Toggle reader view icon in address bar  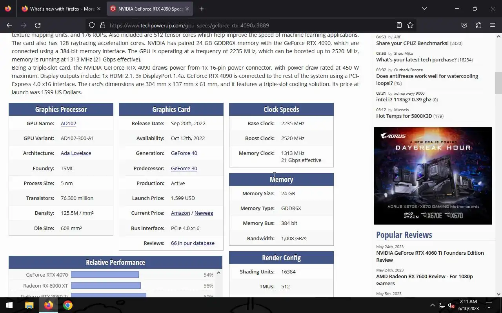tap(399, 25)
